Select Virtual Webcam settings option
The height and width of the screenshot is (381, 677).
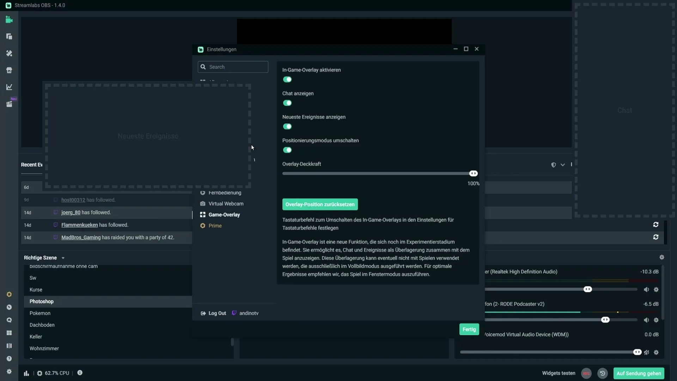(x=226, y=203)
